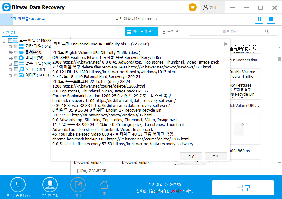Expand the 문서 node
The height and width of the screenshot is (199, 282).
(10, 52)
